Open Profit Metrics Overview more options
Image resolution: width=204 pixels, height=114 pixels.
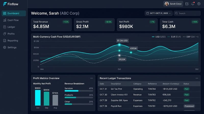[x=92, y=78]
